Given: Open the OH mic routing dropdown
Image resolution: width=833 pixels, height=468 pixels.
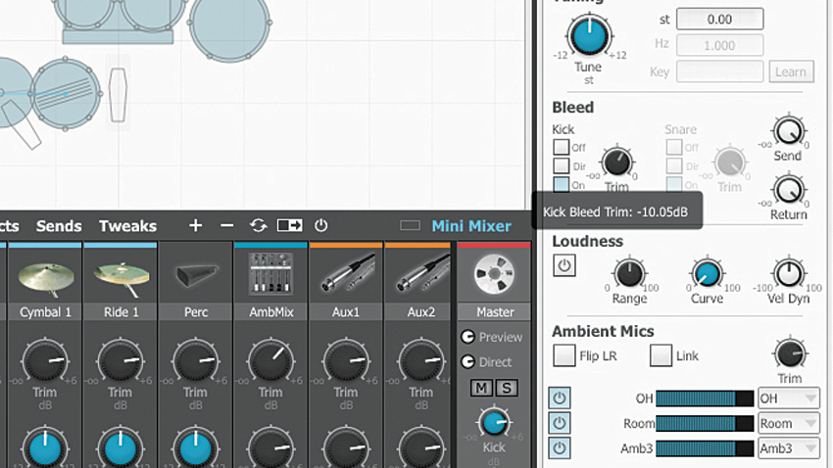Looking at the screenshot, I should click(788, 398).
